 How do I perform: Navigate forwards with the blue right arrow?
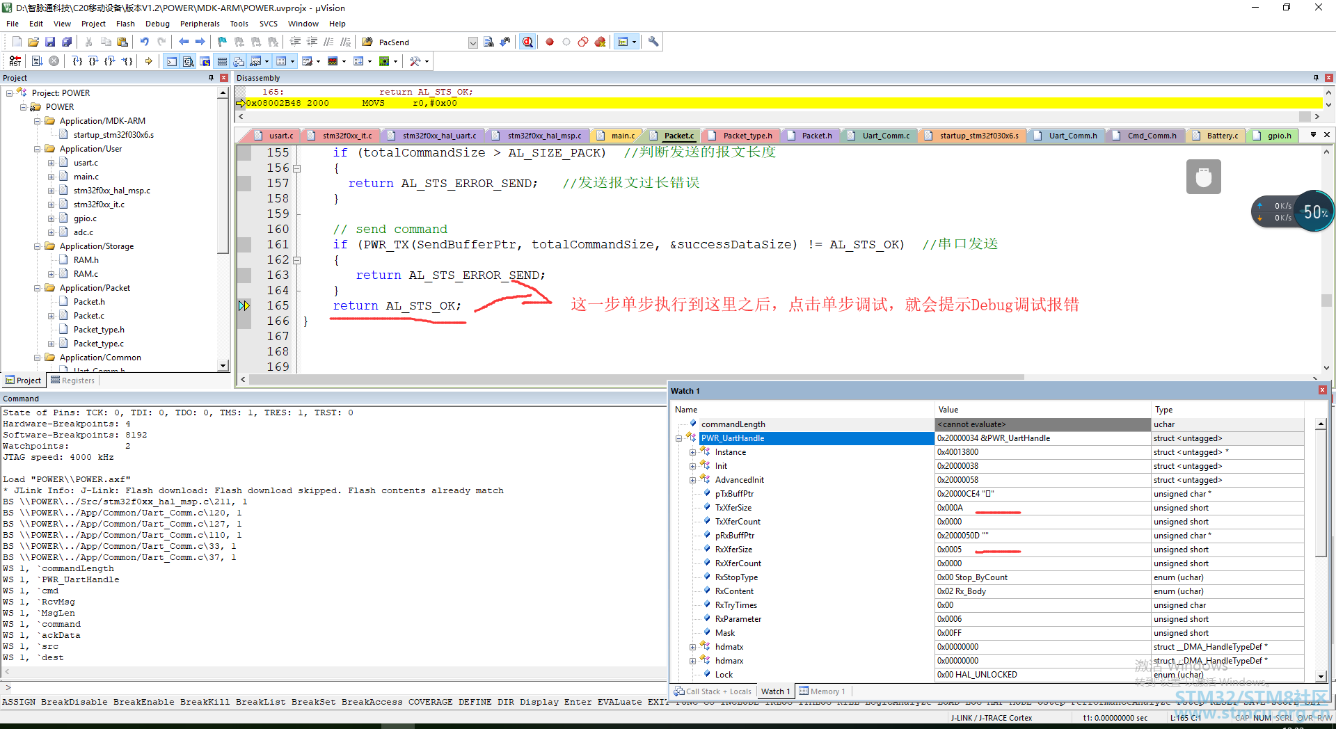[x=200, y=42]
